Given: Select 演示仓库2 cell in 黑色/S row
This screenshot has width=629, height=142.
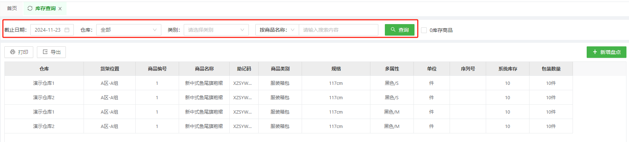Looking at the screenshot, I should click(x=44, y=97).
